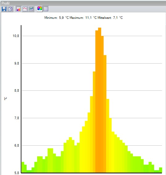The image size is (166, 175).
Task: Toggle the grid lines button
Action: 46,9
